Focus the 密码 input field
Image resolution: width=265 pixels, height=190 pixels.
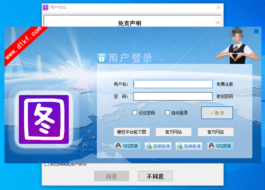click(x=173, y=96)
